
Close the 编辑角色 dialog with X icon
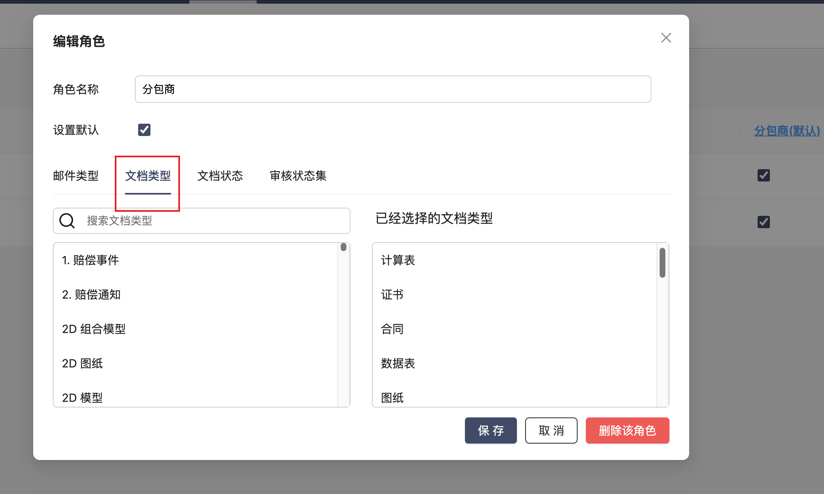click(666, 38)
